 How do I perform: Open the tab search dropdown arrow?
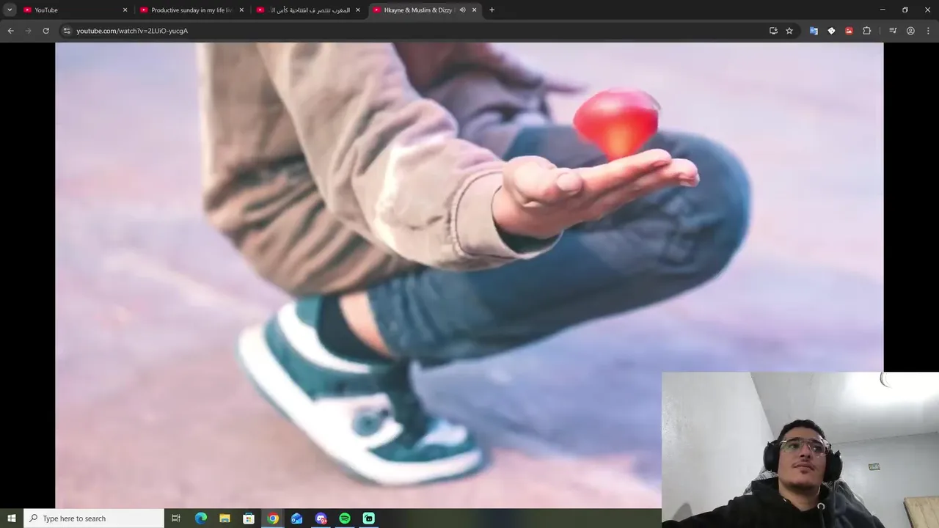coord(10,10)
